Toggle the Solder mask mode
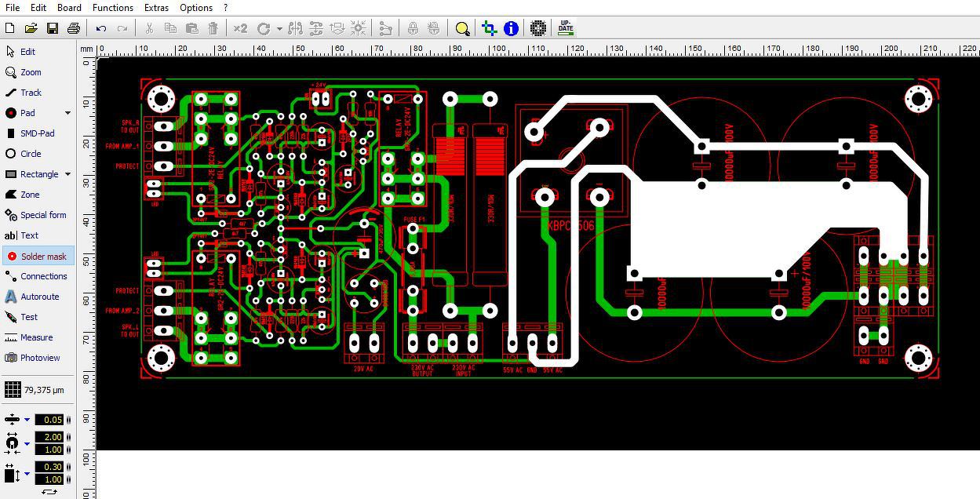Screen dimensions: 980x499 point(38,256)
